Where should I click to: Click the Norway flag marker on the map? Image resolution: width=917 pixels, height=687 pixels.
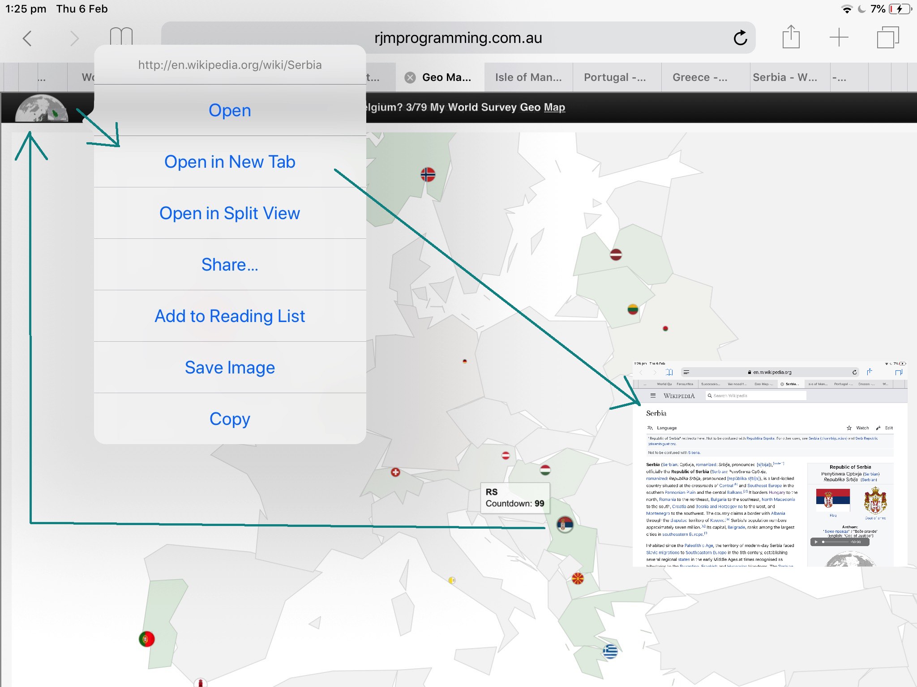(x=428, y=174)
